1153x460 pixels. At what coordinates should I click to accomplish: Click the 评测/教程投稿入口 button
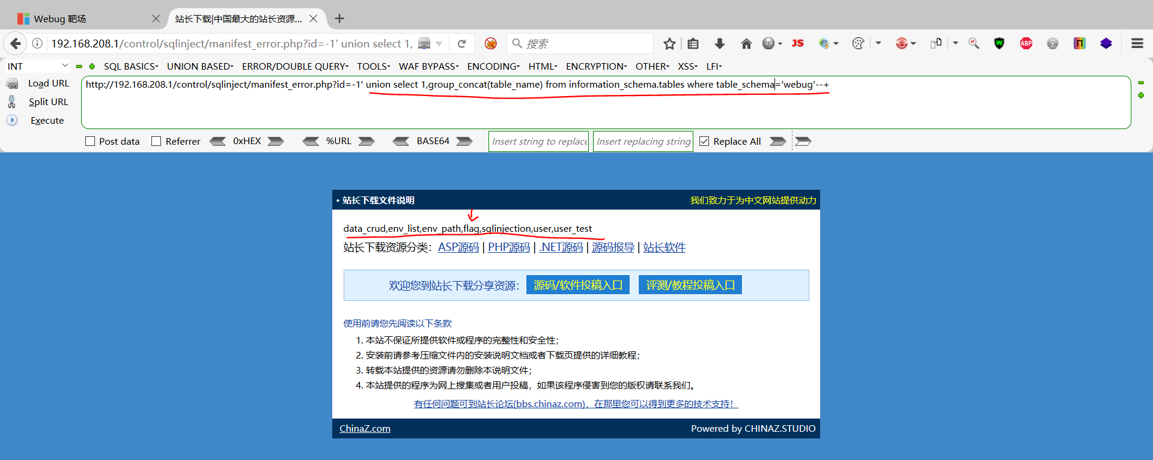(690, 285)
